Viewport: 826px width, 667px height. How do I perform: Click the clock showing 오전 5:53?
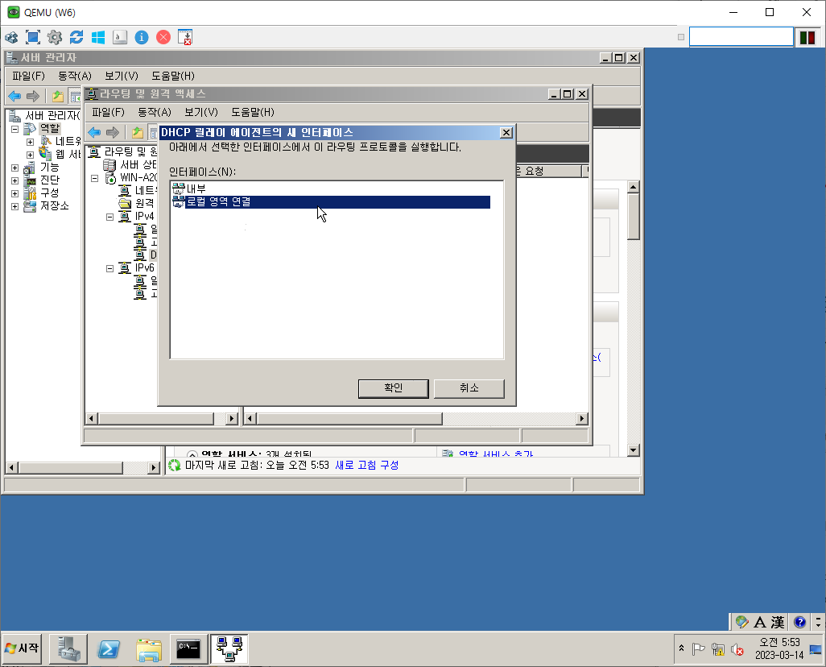pos(779,642)
